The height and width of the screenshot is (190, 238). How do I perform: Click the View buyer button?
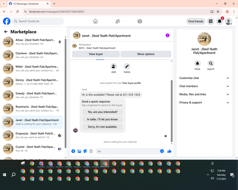tap(96, 54)
